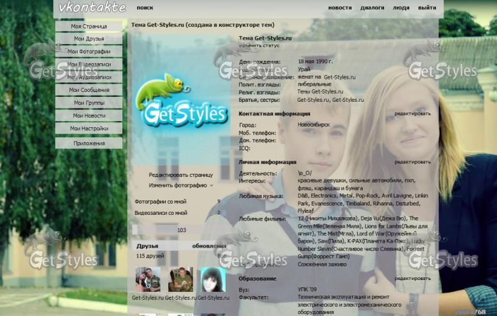This screenshot has width=497, height=316.
Task: Open Моя Страница in the left sidebar
Action: (x=88, y=27)
